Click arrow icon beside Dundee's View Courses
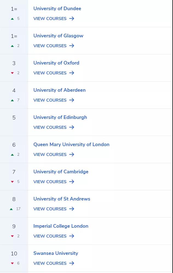 (72, 18)
